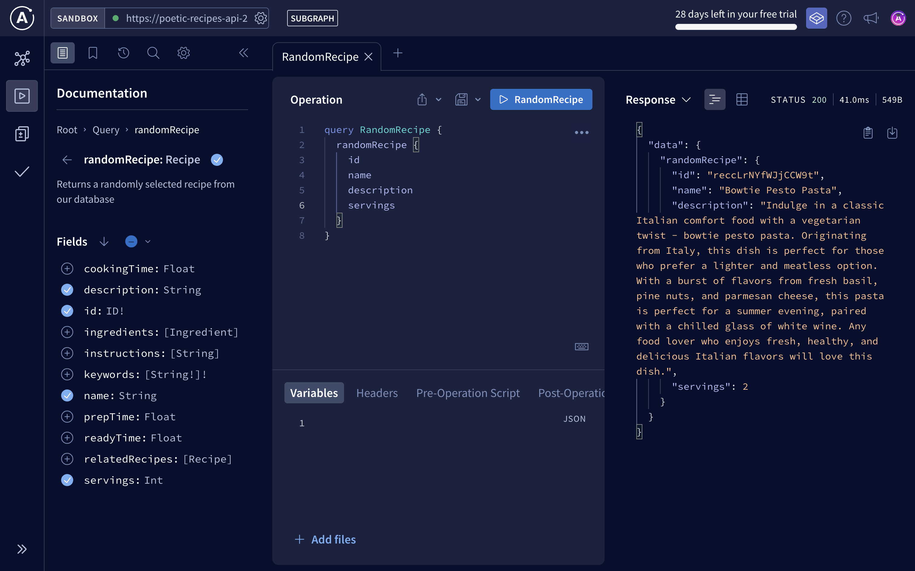Open announcements via the megaphone icon

pyautogui.click(x=871, y=18)
